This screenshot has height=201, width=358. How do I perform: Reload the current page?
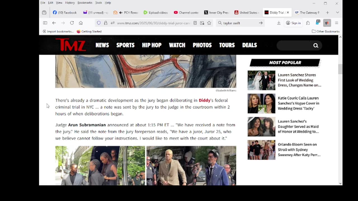(72, 23)
